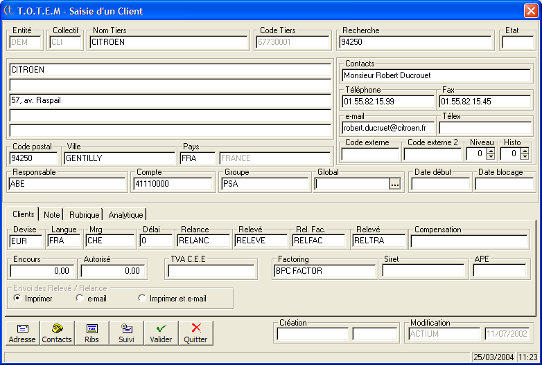This screenshot has width=542, height=365.
Task: Click the Code externe field
Action: tap(370, 154)
